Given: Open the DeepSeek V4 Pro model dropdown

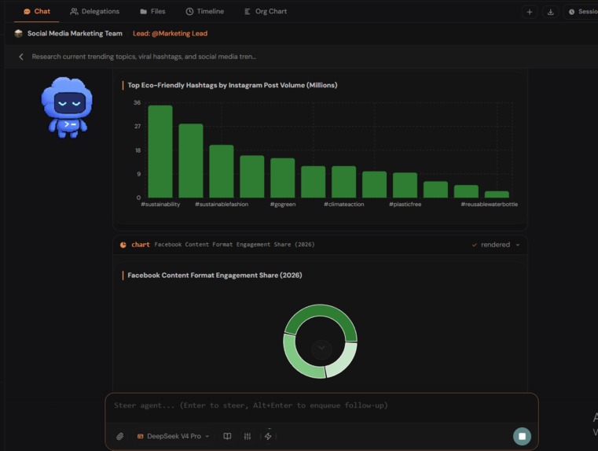Looking at the screenshot, I should 173,436.
